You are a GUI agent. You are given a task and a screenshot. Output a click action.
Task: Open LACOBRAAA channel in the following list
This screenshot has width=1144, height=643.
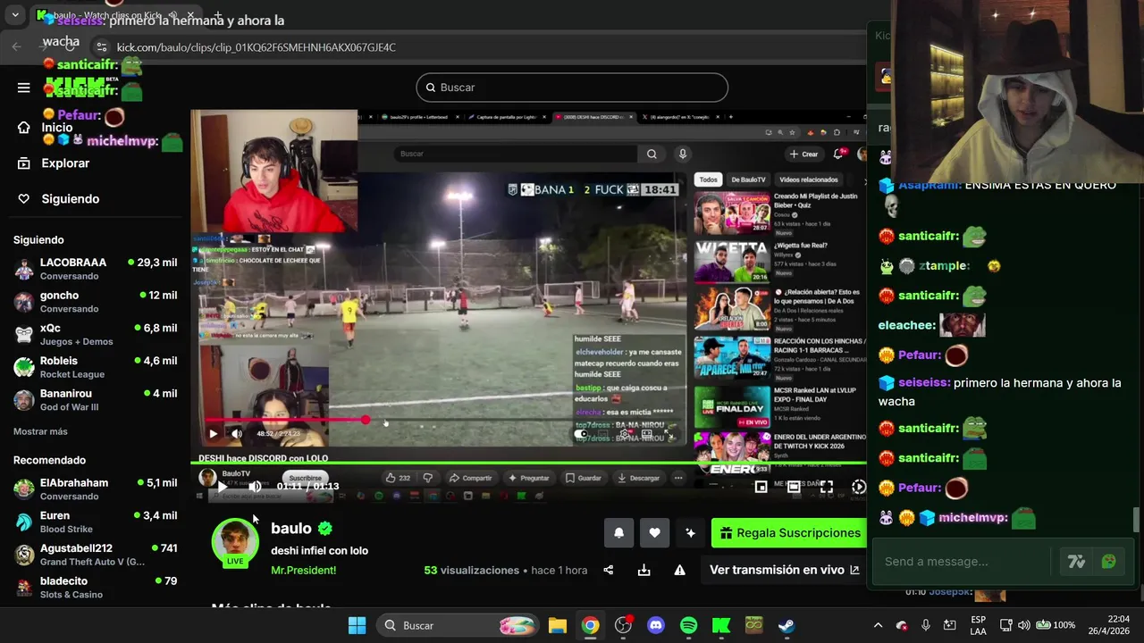tap(95, 268)
